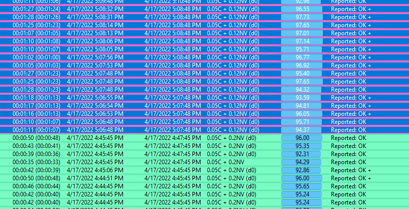The width and height of the screenshot is (409, 209).
Task: Select the 96.05 value cell
Action: point(302,114)
